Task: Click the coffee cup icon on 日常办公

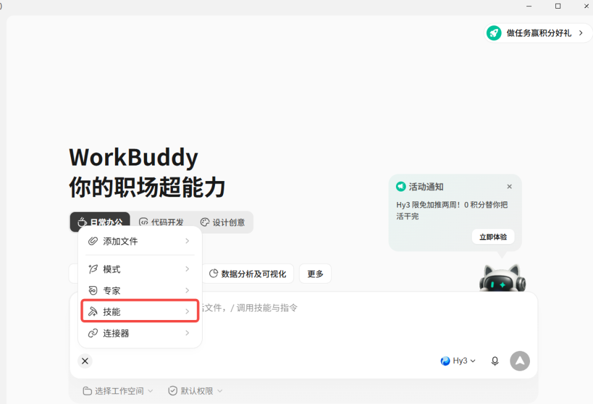Action: click(x=82, y=222)
